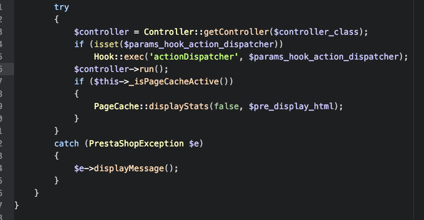Click the $controller_class argument
Viewport: 424px width, 220px height.
316,32
